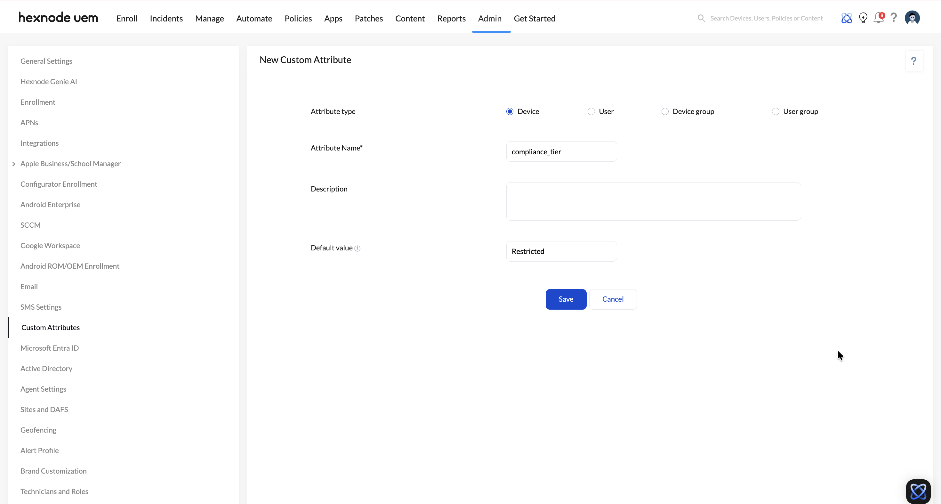Click the Default value field
This screenshot has width=941, height=504.
pyautogui.click(x=561, y=251)
